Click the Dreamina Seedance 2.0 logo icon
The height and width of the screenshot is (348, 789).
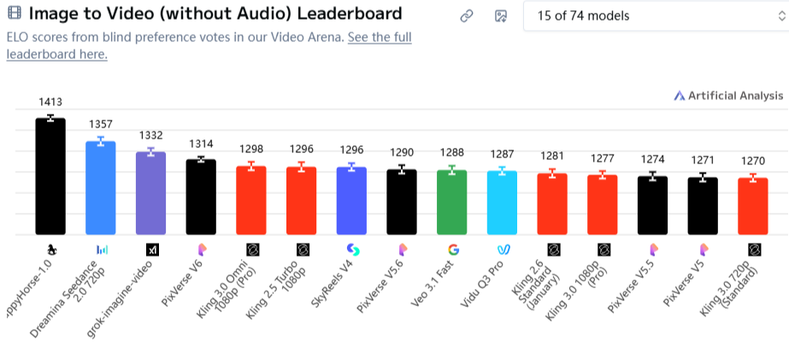102,250
